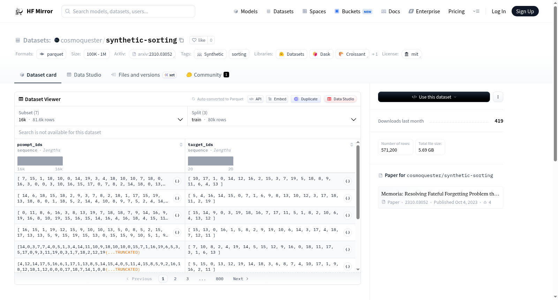Image resolution: width=558 pixels, height=300 pixels.
Task: Open the Pricing page link
Action: (x=457, y=11)
